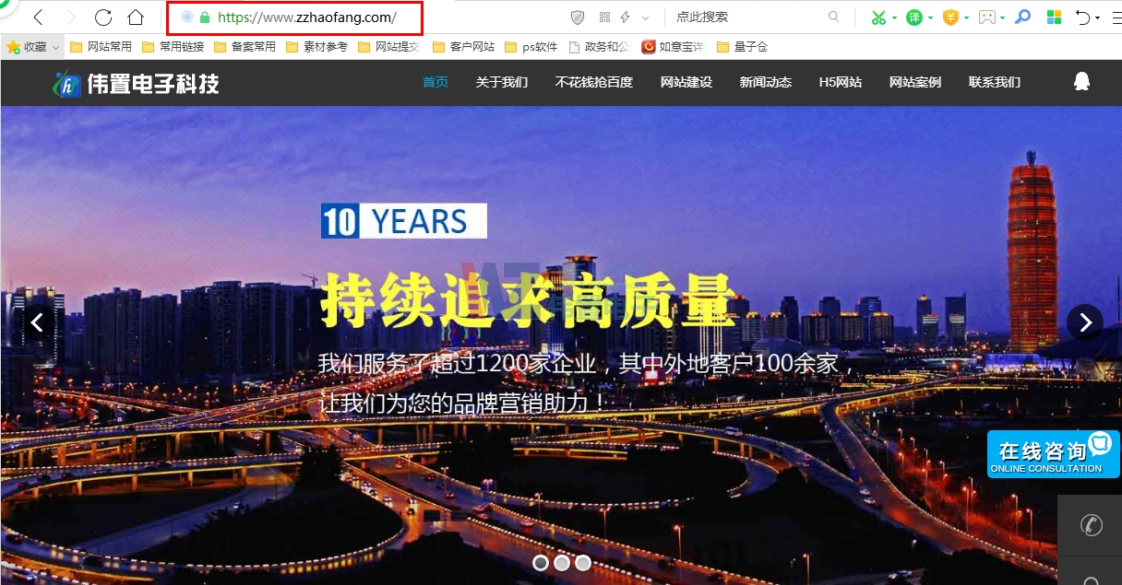
Task: Select the second carousel indicator dot
Action: tap(562, 562)
